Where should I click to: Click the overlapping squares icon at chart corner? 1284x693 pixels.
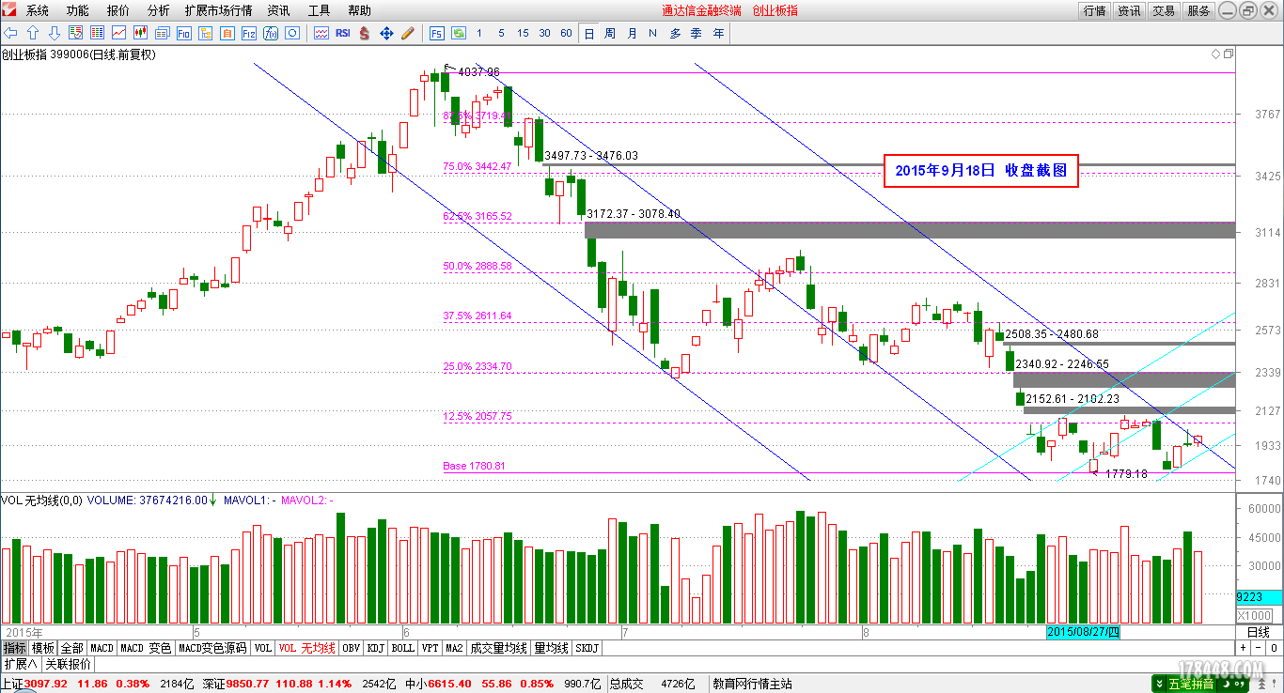tap(1228, 54)
